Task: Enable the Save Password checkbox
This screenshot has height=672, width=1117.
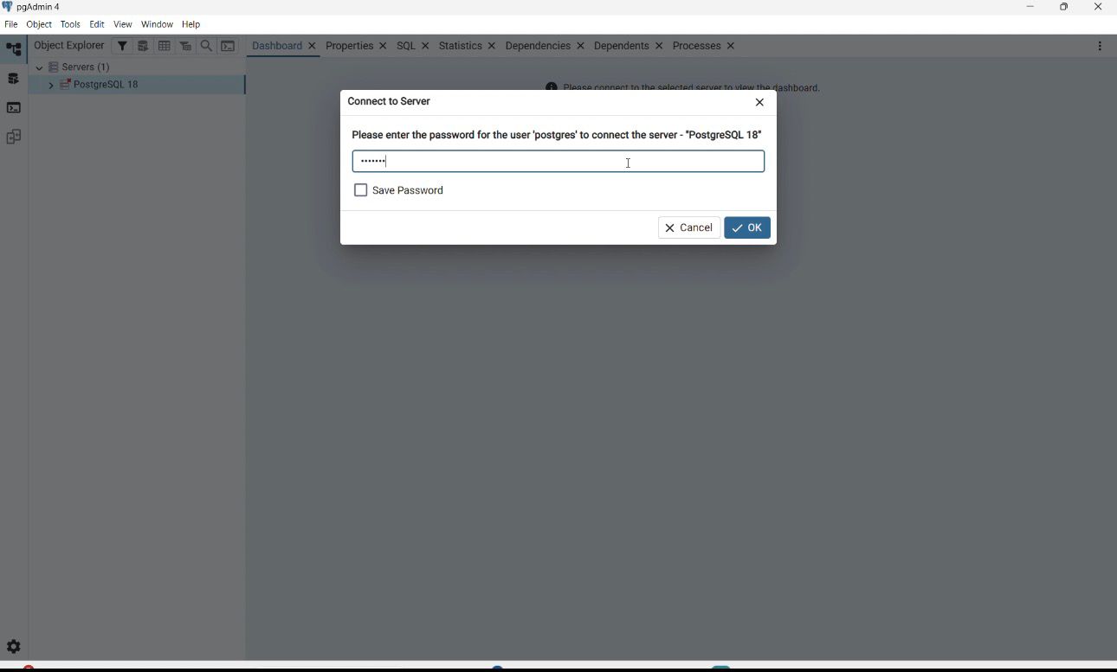Action: point(361,190)
